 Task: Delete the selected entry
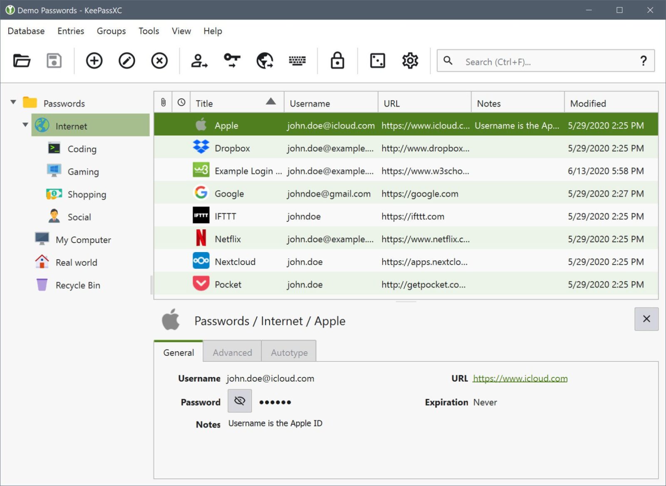tap(159, 60)
